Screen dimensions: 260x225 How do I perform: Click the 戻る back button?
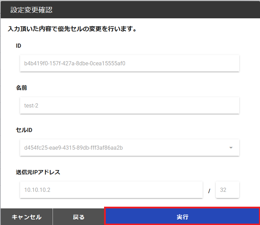coord(78,217)
